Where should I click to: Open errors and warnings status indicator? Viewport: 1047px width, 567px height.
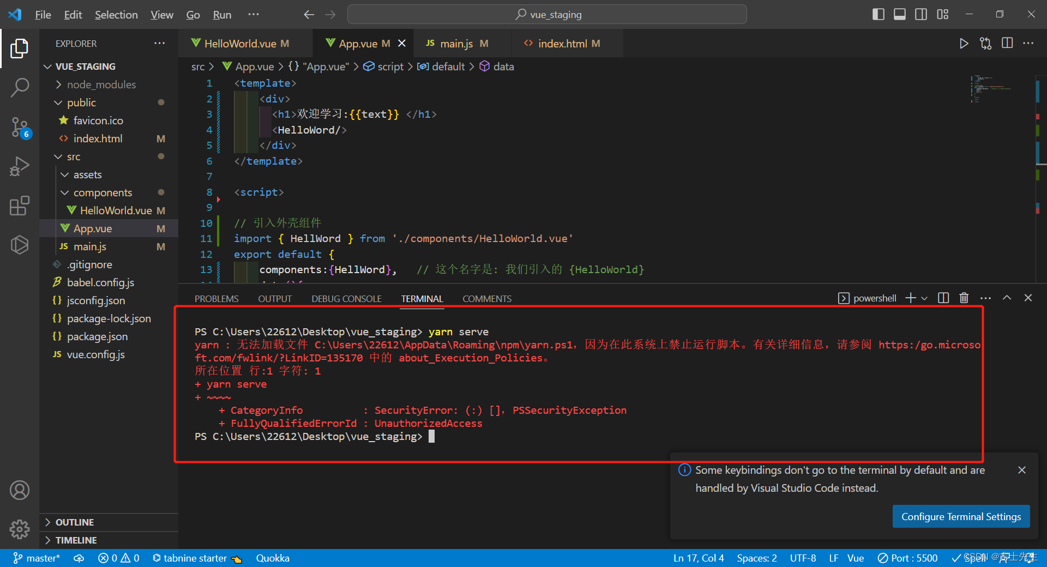(x=119, y=558)
